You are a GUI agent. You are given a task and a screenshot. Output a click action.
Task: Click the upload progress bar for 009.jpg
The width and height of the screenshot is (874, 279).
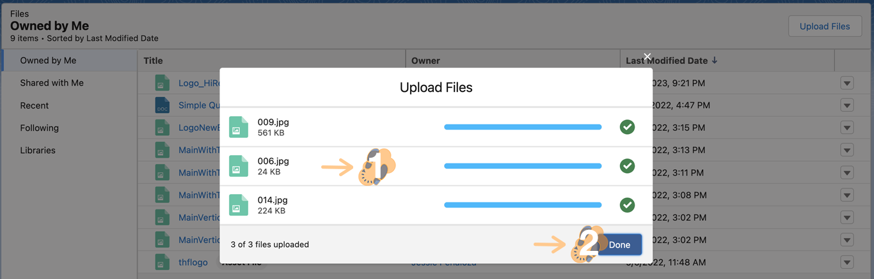[x=522, y=127]
